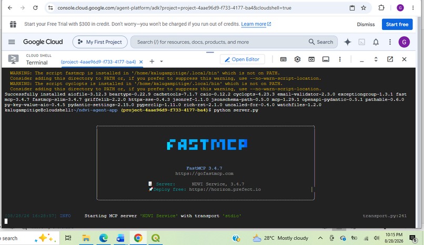Open the My First Project selector
This screenshot has width=424, height=245.
point(100,42)
